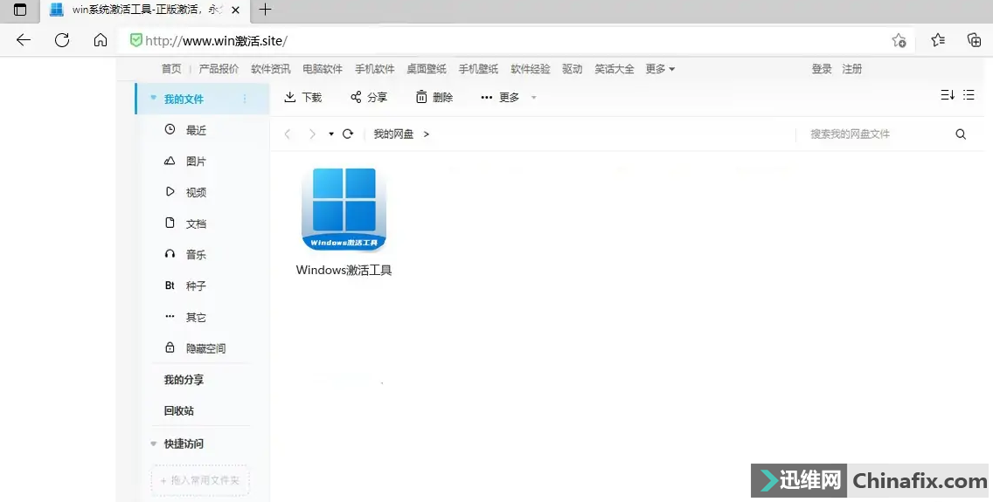Open 我的分享 section
The width and height of the screenshot is (993, 502).
click(184, 380)
